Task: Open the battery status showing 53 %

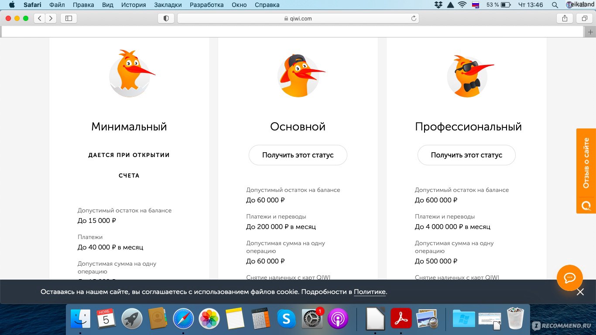Action: click(499, 5)
